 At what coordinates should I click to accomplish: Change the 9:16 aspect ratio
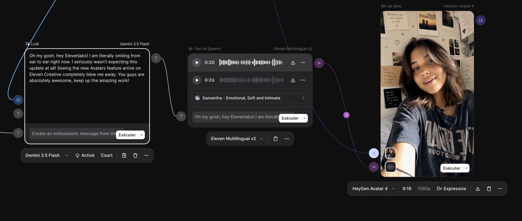click(x=407, y=189)
